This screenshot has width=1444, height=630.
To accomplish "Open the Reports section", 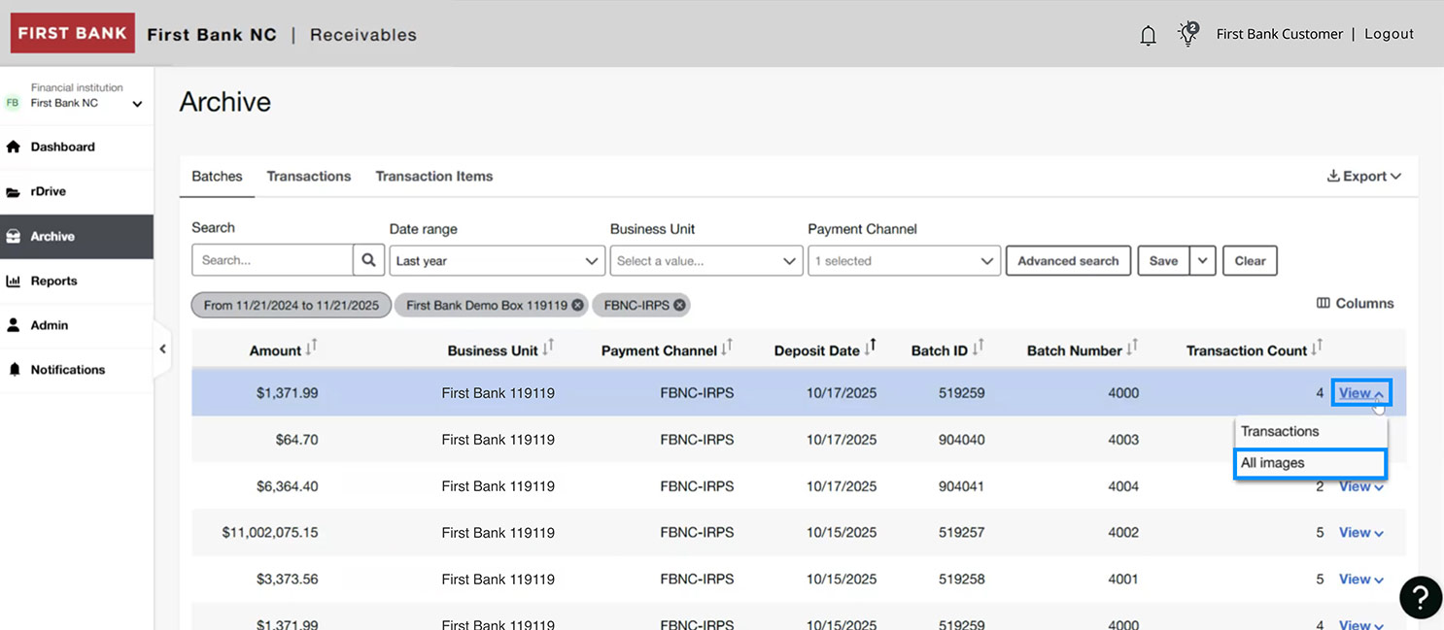I will click(x=53, y=281).
